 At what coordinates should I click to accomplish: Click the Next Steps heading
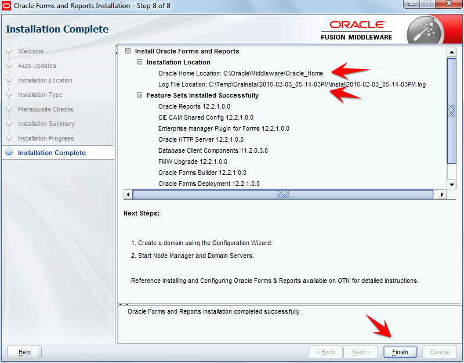coord(142,213)
